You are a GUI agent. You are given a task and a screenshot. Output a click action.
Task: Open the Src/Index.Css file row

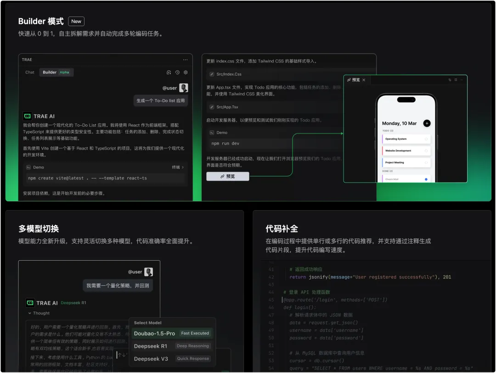(291, 74)
